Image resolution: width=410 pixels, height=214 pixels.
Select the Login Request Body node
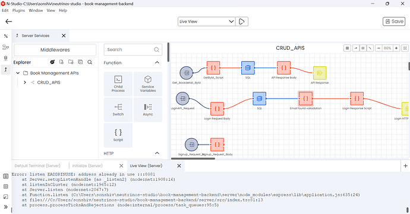(217, 109)
